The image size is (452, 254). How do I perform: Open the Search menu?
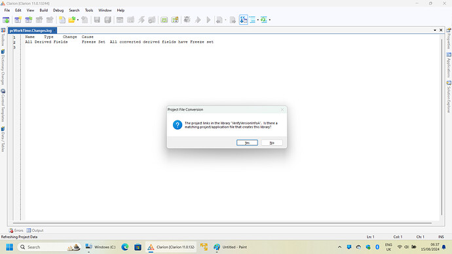point(74,10)
